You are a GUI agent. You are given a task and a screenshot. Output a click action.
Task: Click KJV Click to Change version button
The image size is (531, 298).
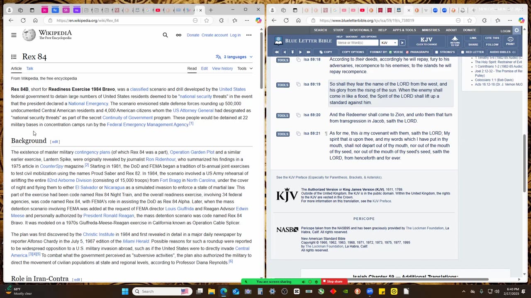click(x=426, y=41)
